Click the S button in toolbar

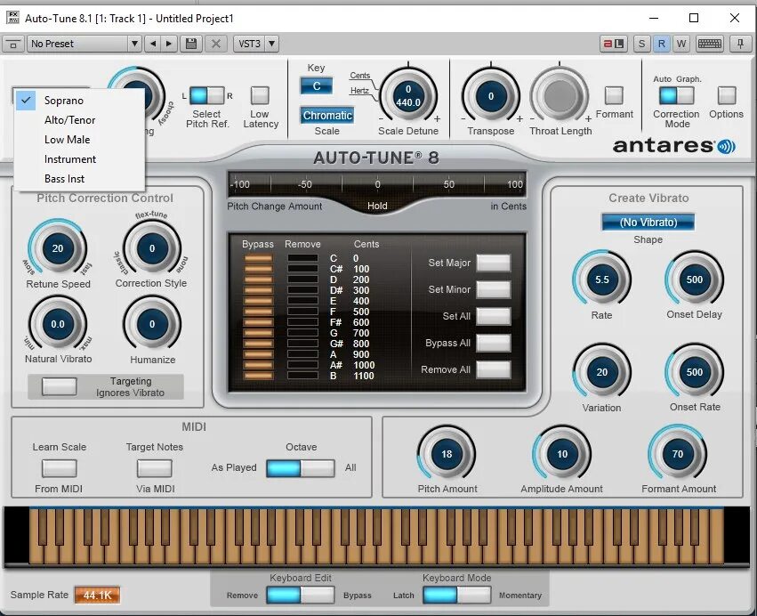coord(641,44)
